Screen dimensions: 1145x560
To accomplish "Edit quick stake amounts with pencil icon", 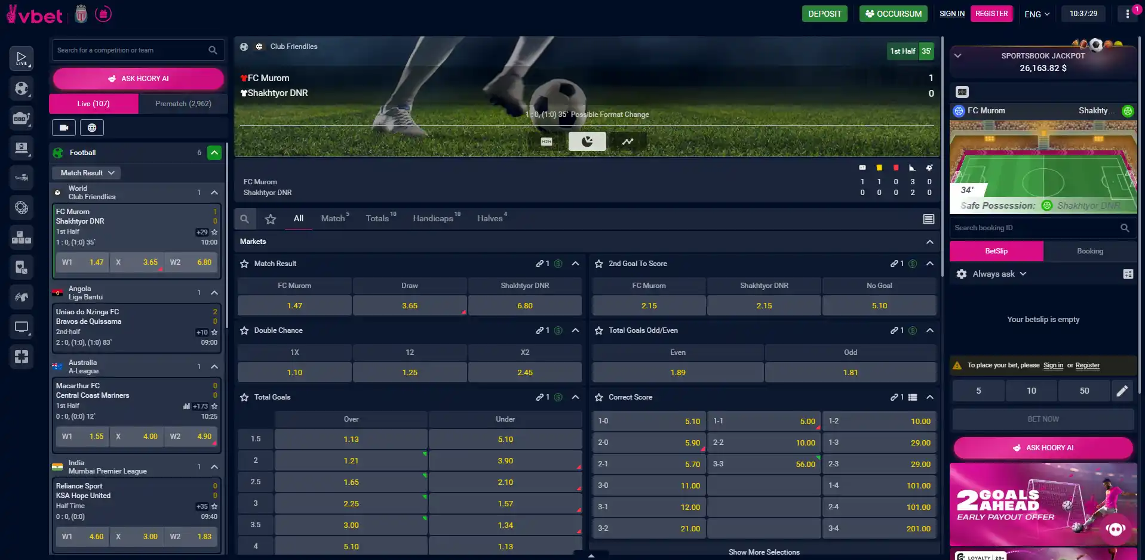I will pyautogui.click(x=1122, y=391).
